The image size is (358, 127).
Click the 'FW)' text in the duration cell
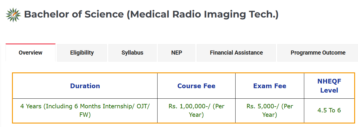(x=85, y=115)
